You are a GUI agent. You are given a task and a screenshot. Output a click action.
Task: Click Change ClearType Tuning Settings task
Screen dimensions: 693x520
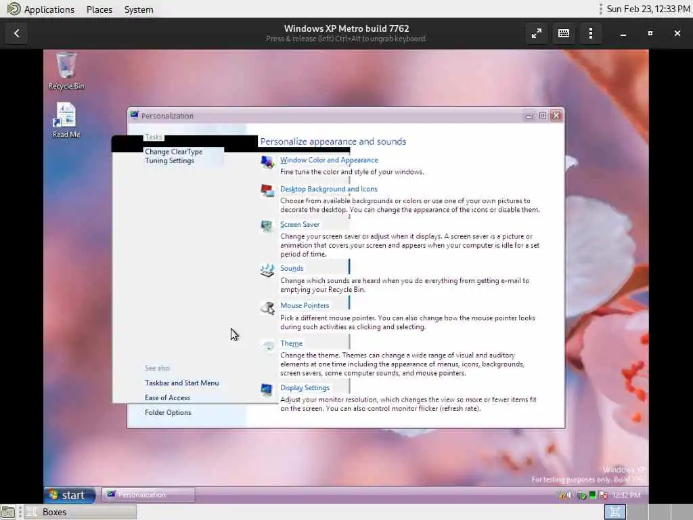174,156
